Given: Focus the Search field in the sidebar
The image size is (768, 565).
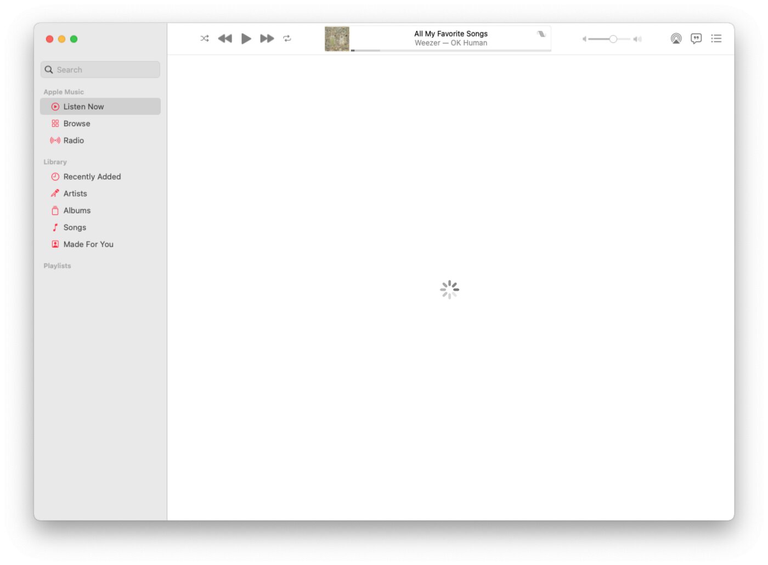Looking at the screenshot, I should [x=100, y=70].
